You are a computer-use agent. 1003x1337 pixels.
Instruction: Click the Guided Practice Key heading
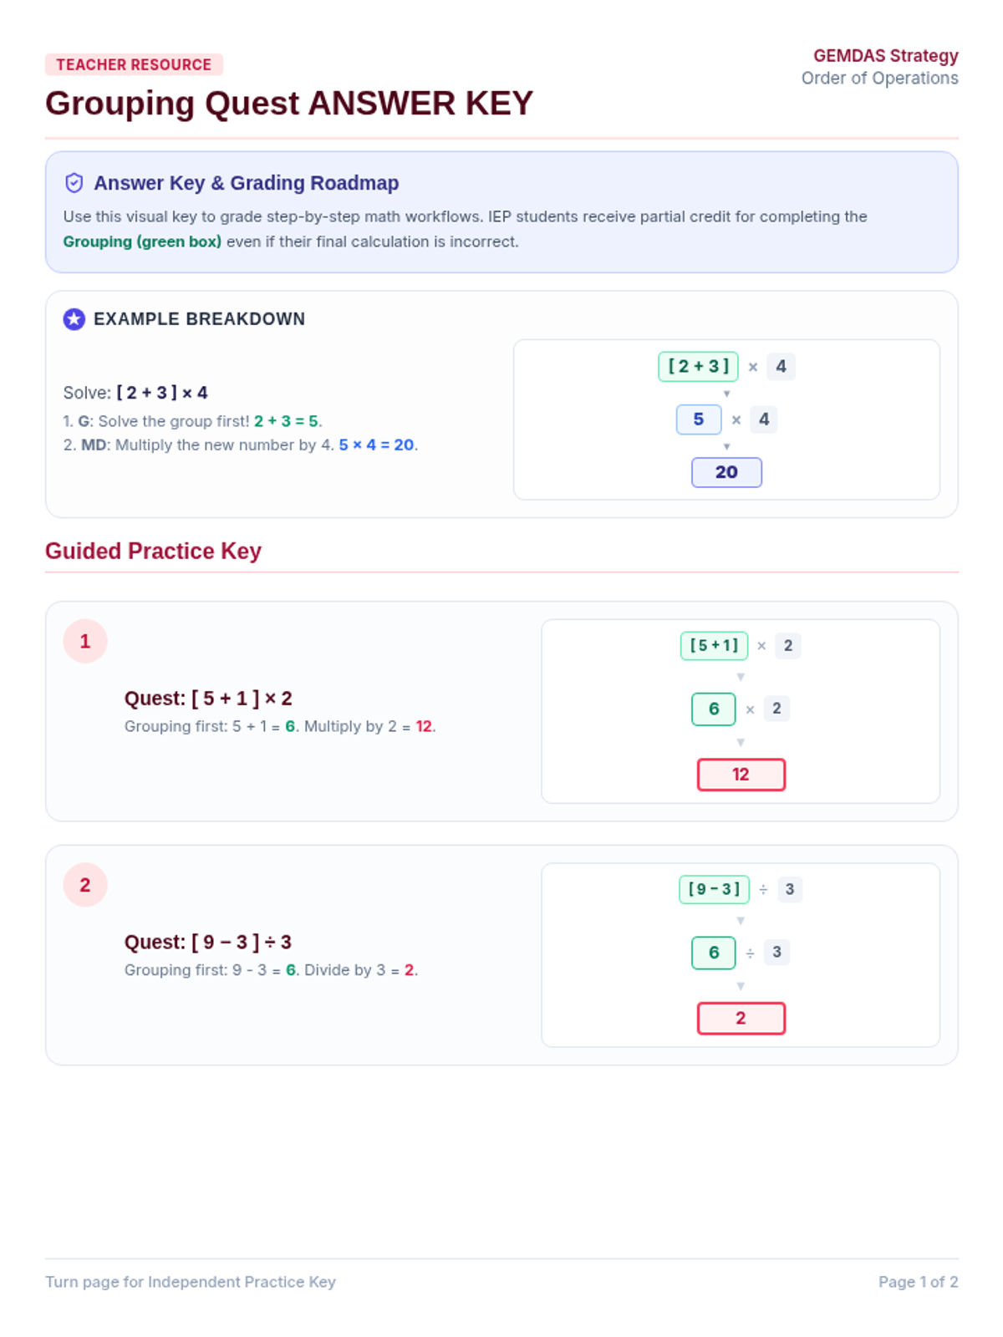pyautogui.click(x=154, y=552)
